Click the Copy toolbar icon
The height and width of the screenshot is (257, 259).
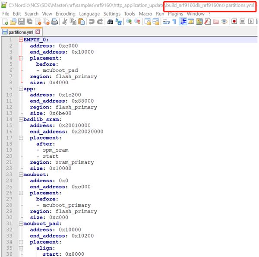pyautogui.click(x=73, y=22)
